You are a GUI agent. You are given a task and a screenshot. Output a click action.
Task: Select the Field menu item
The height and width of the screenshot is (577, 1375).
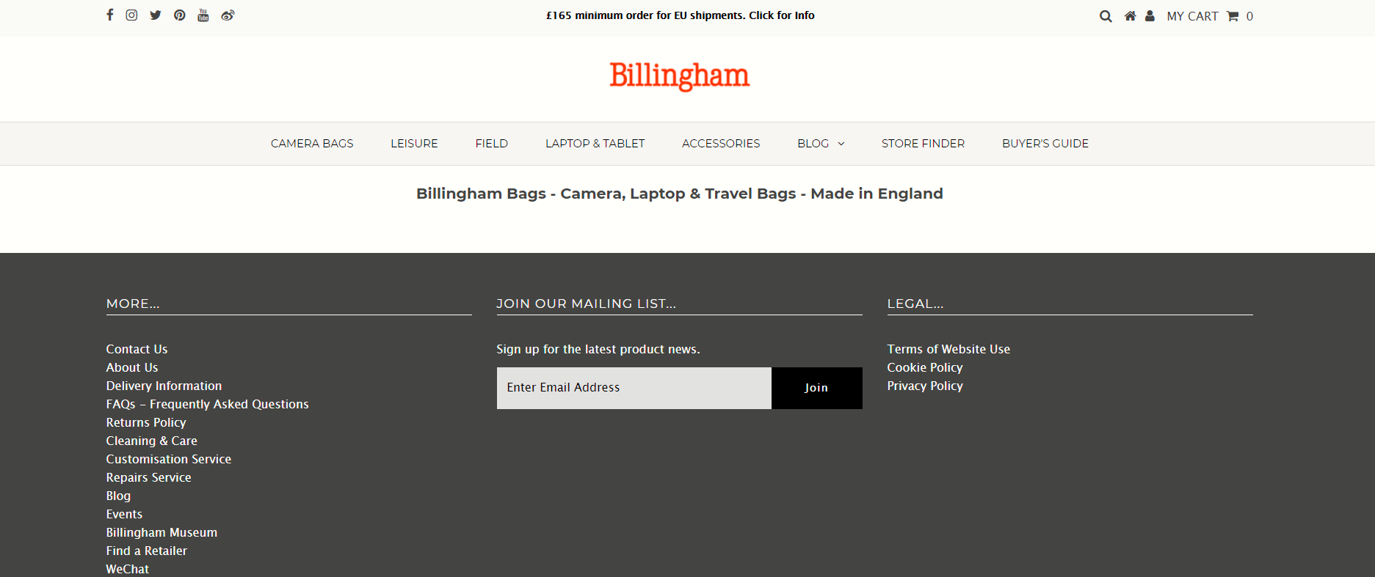[x=492, y=144]
